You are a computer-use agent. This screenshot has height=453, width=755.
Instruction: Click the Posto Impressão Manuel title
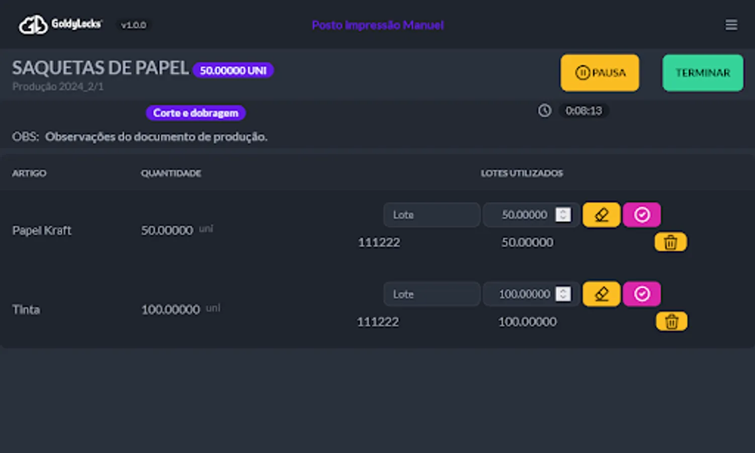378,25
